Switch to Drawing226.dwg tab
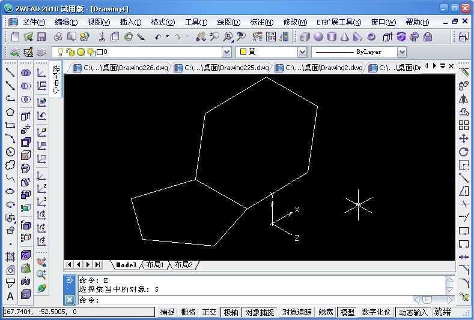 point(121,68)
